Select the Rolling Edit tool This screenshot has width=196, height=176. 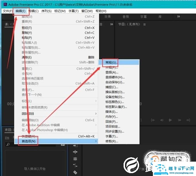(x=75, y=159)
